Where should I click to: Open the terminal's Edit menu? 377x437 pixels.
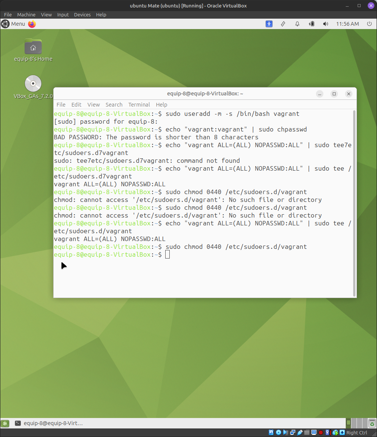click(x=76, y=105)
